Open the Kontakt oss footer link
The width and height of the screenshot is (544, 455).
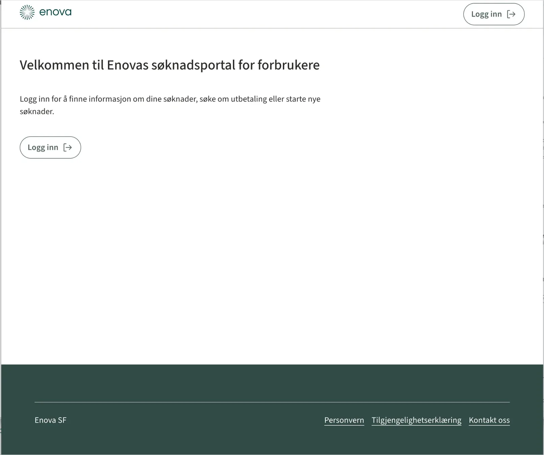point(489,420)
